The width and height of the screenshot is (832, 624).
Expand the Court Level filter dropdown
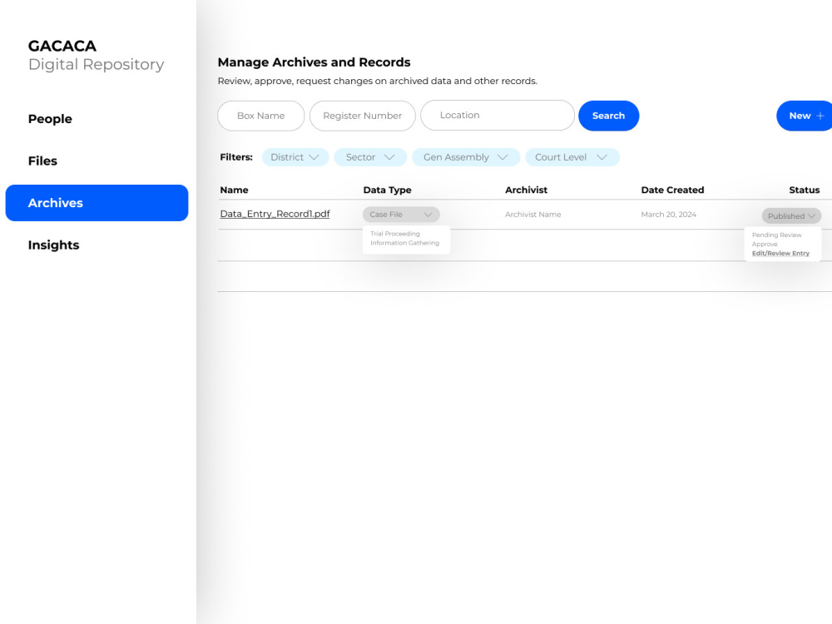click(572, 157)
